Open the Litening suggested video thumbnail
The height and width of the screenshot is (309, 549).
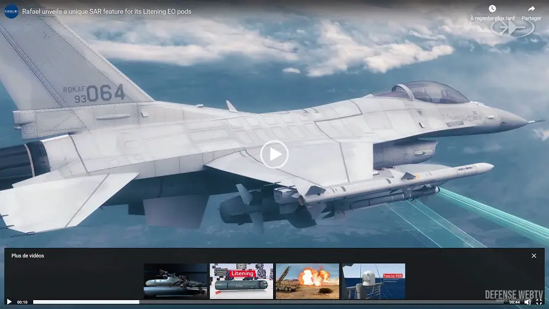click(241, 281)
